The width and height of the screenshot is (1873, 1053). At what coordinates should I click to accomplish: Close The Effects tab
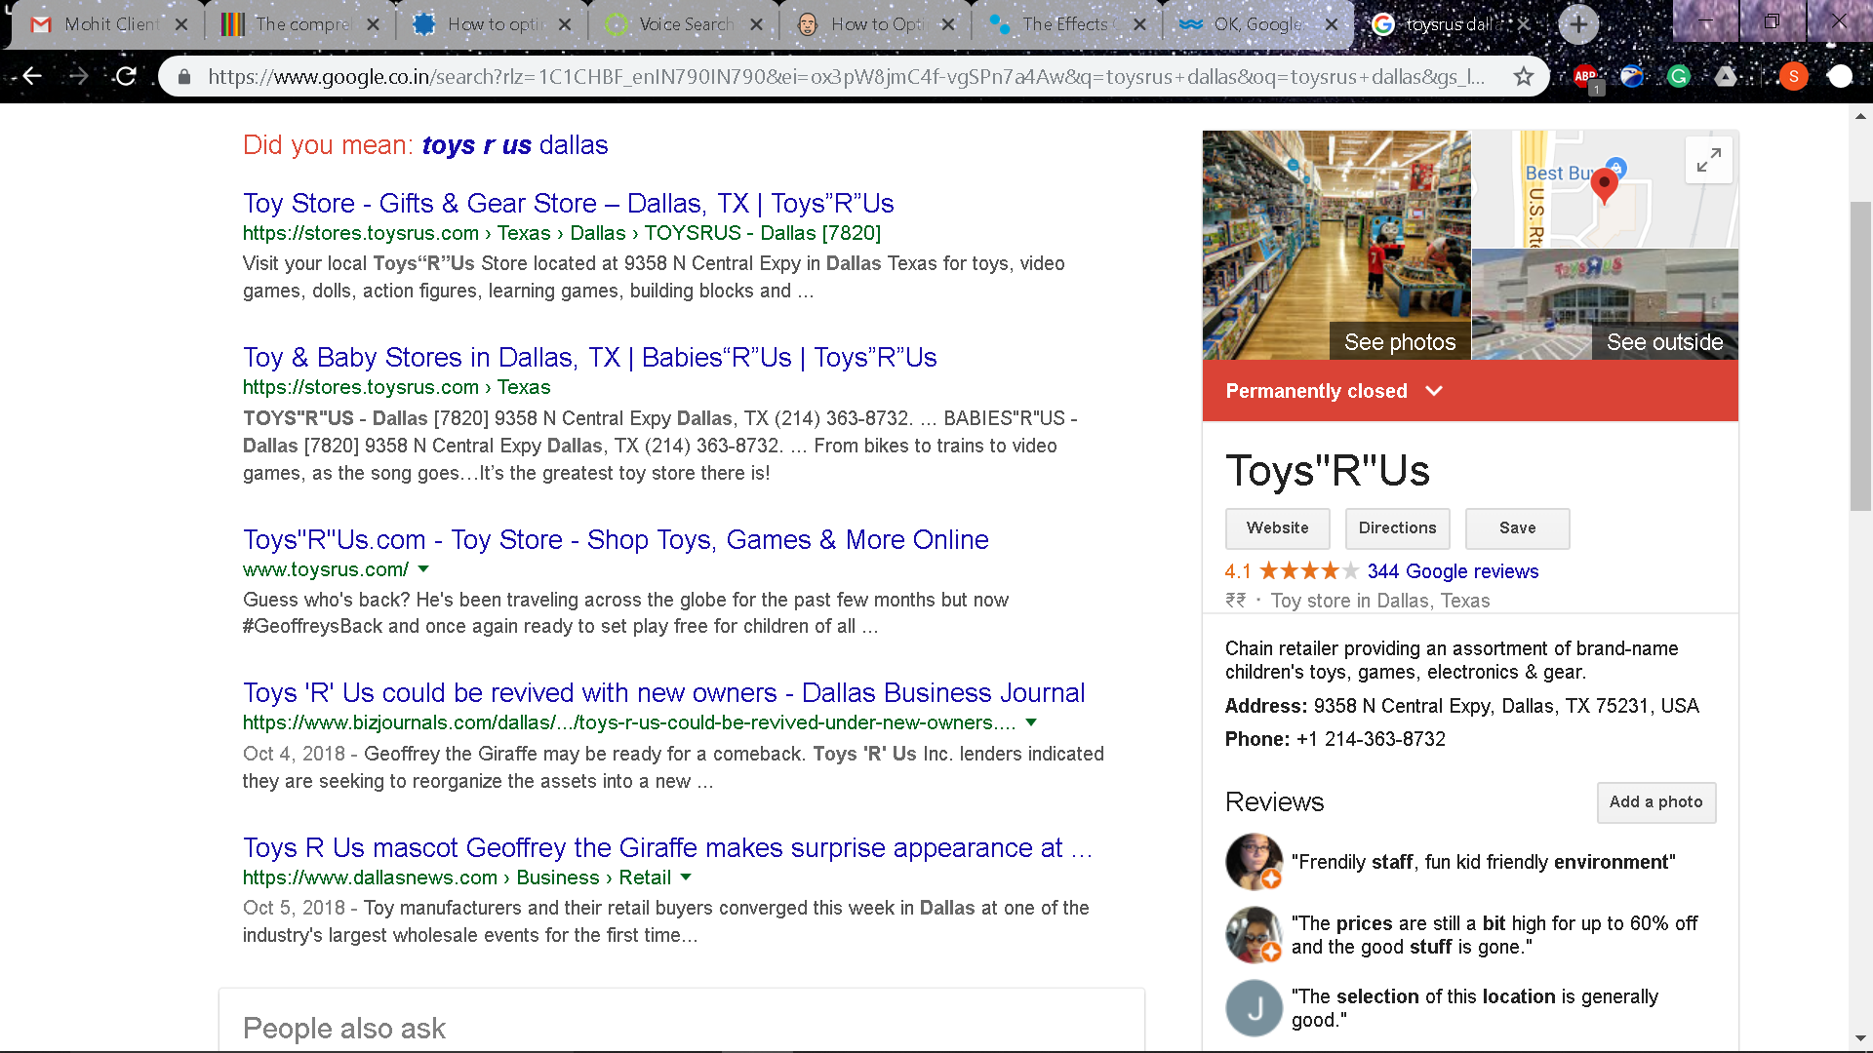click(1139, 24)
